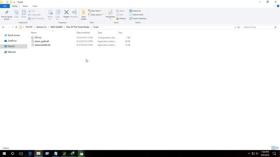
Task: Go up one folder level
Action: click(16, 27)
